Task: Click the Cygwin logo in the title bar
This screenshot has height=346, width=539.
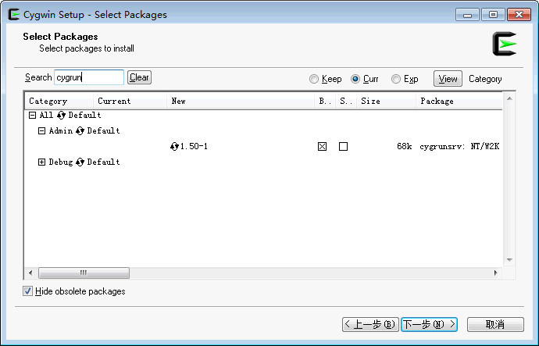Action: click(13, 14)
